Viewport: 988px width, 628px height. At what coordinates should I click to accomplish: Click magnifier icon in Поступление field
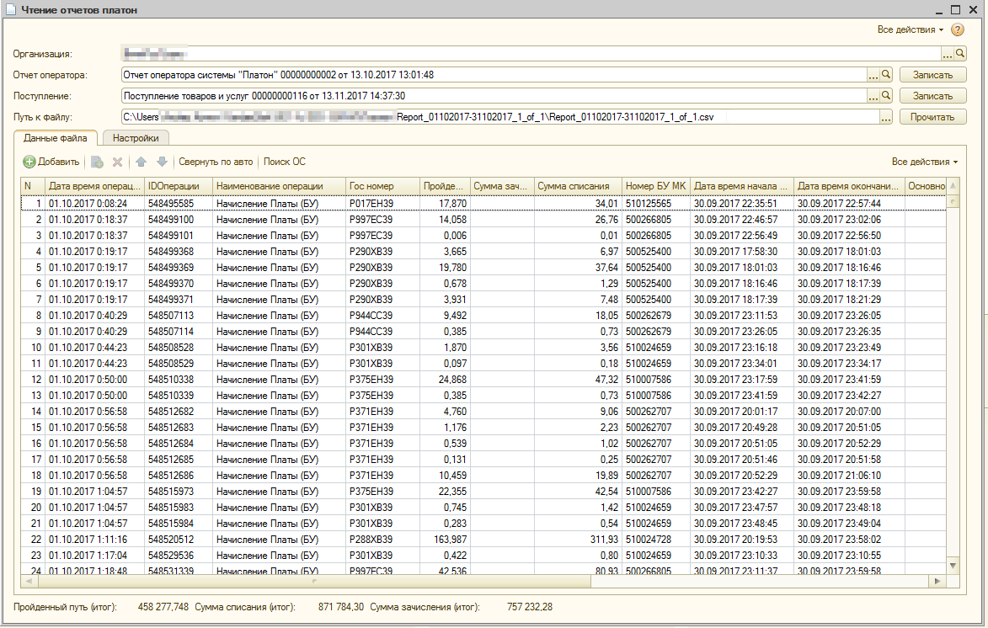(x=886, y=96)
